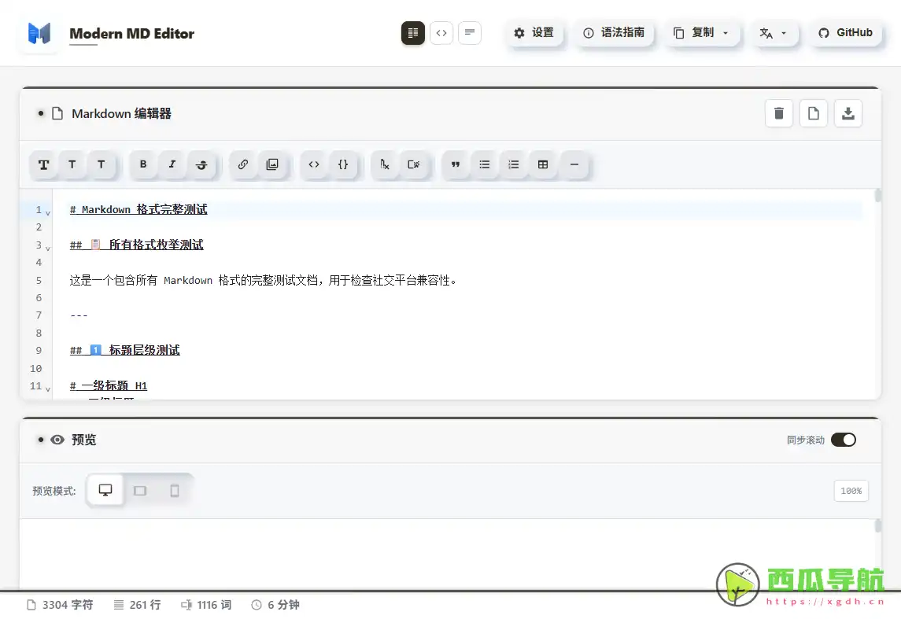Select the desktop preview mode tab
This screenshot has height=619, width=901.
tap(105, 490)
